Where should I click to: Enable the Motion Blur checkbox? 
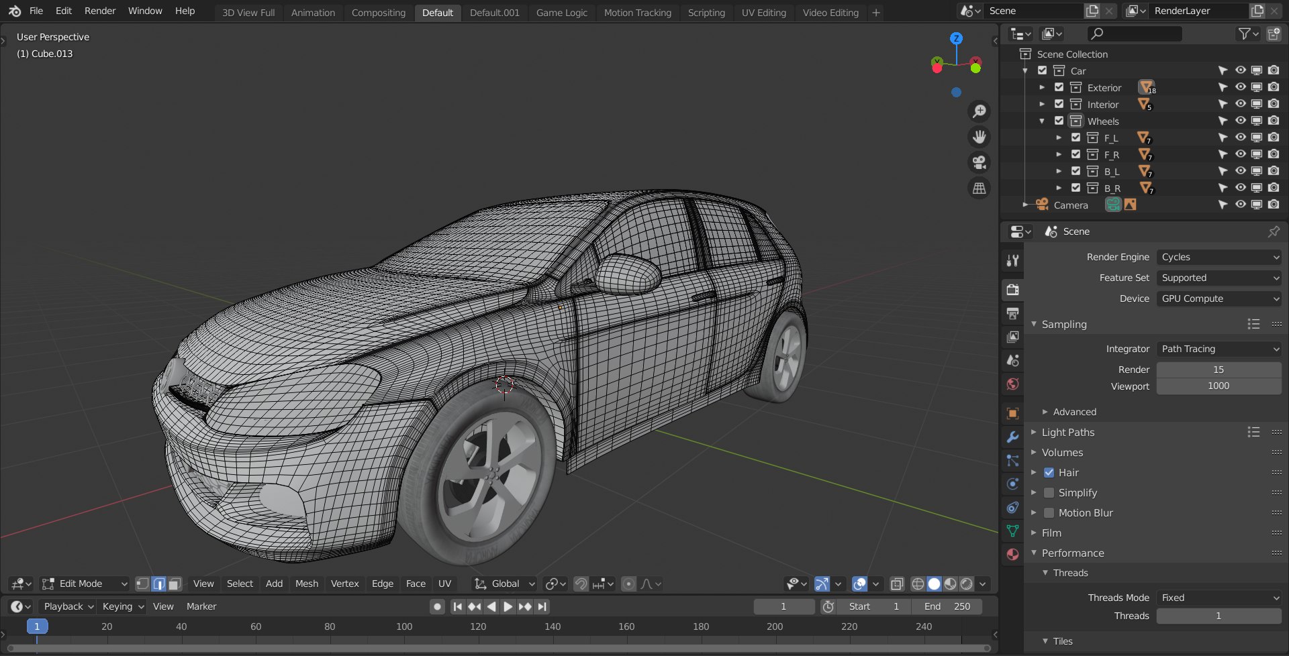pos(1049,512)
